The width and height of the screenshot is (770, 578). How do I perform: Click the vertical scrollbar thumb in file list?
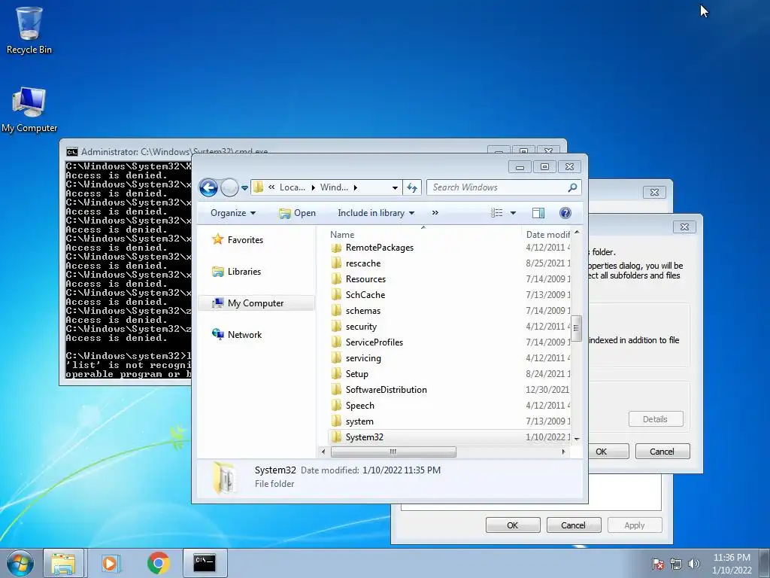[x=577, y=328]
